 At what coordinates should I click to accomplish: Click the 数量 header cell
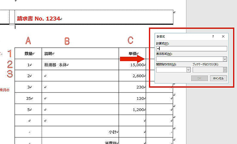(x=29, y=53)
